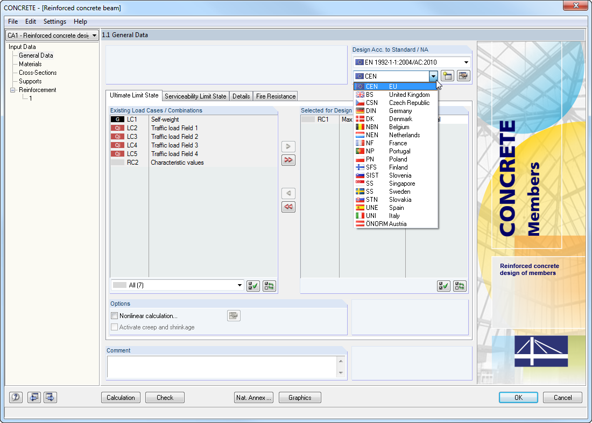592x423 pixels.
Task: Select LC1 Self-weight load case
Action: (194, 119)
